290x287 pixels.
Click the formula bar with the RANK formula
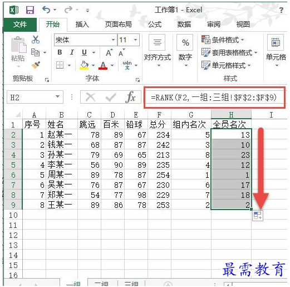pos(214,98)
